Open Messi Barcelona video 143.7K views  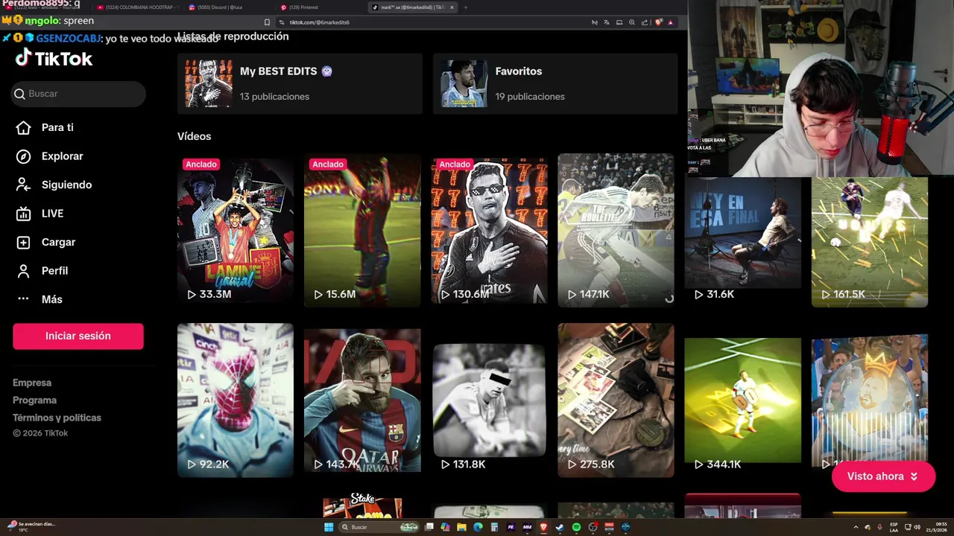pos(362,400)
